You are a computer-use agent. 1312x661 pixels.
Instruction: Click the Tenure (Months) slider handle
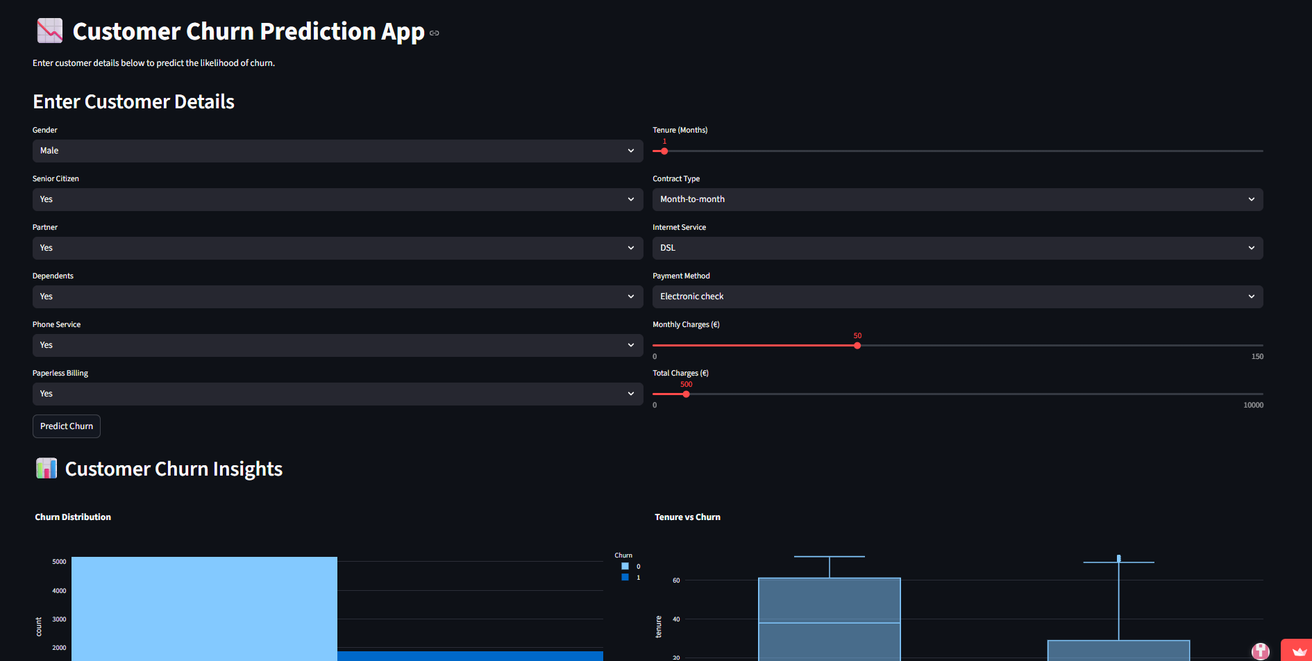(x=664, y=151)
